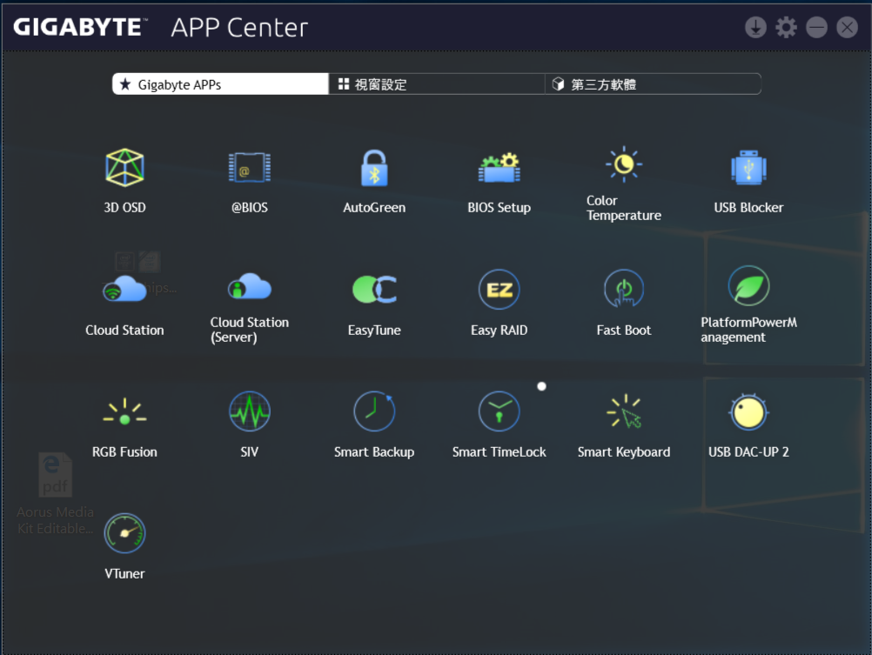Launch Fast Boot app icon
The height and width of the screenshot is (655, 872).
[x=624, y=289]
